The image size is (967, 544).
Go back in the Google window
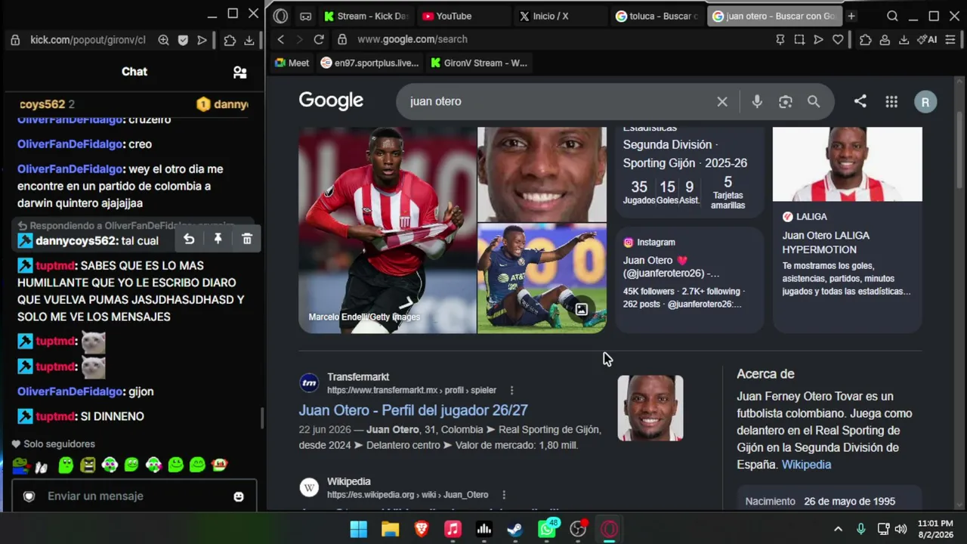tap(281, 39)
